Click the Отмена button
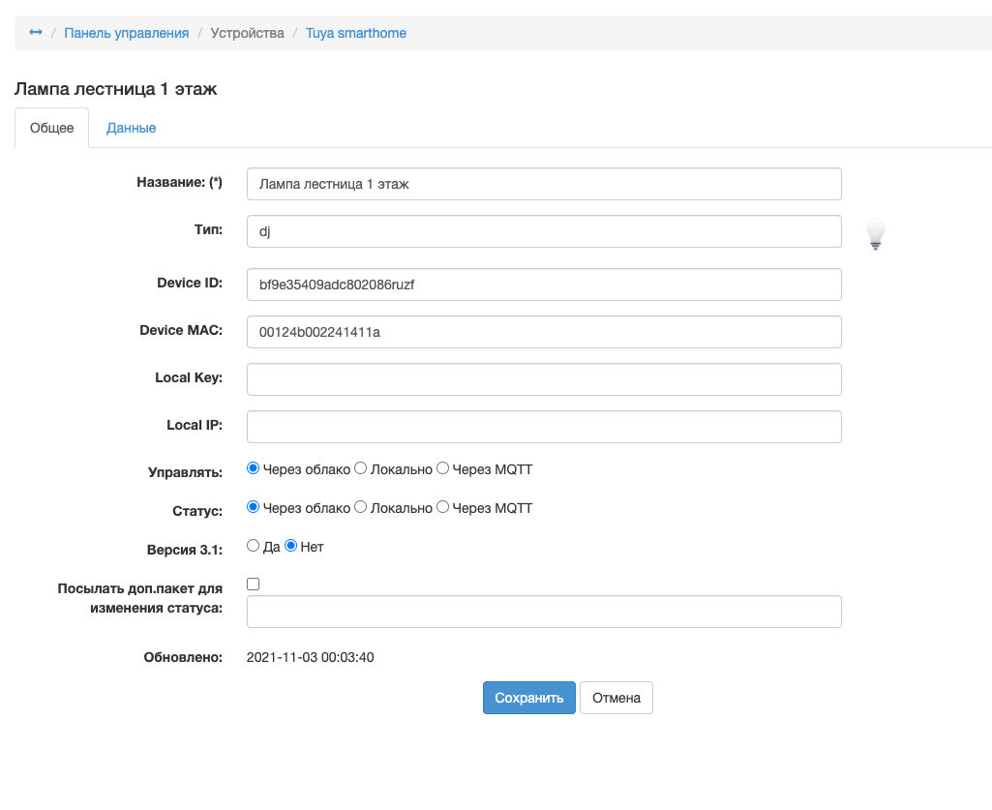The height and width of the screenshot is (810, 992). (616, 698)
